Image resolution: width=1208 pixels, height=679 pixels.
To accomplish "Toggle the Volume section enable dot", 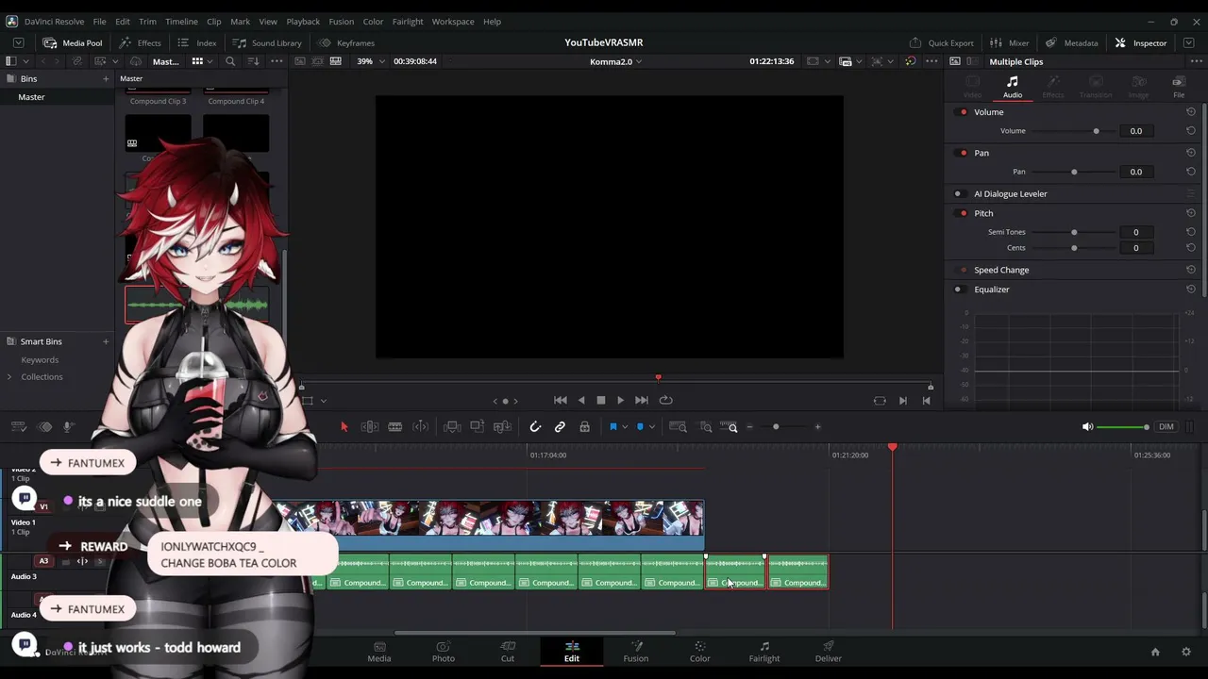I will pos(963,112).
